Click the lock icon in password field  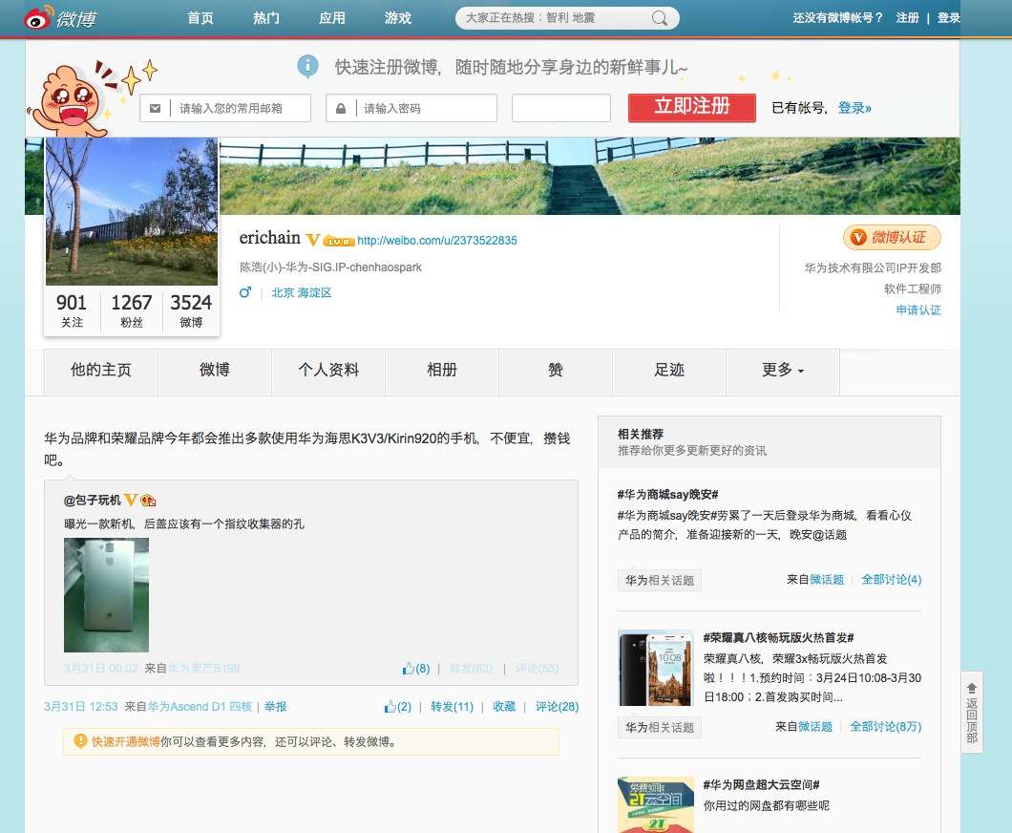[x=341, y=109]
